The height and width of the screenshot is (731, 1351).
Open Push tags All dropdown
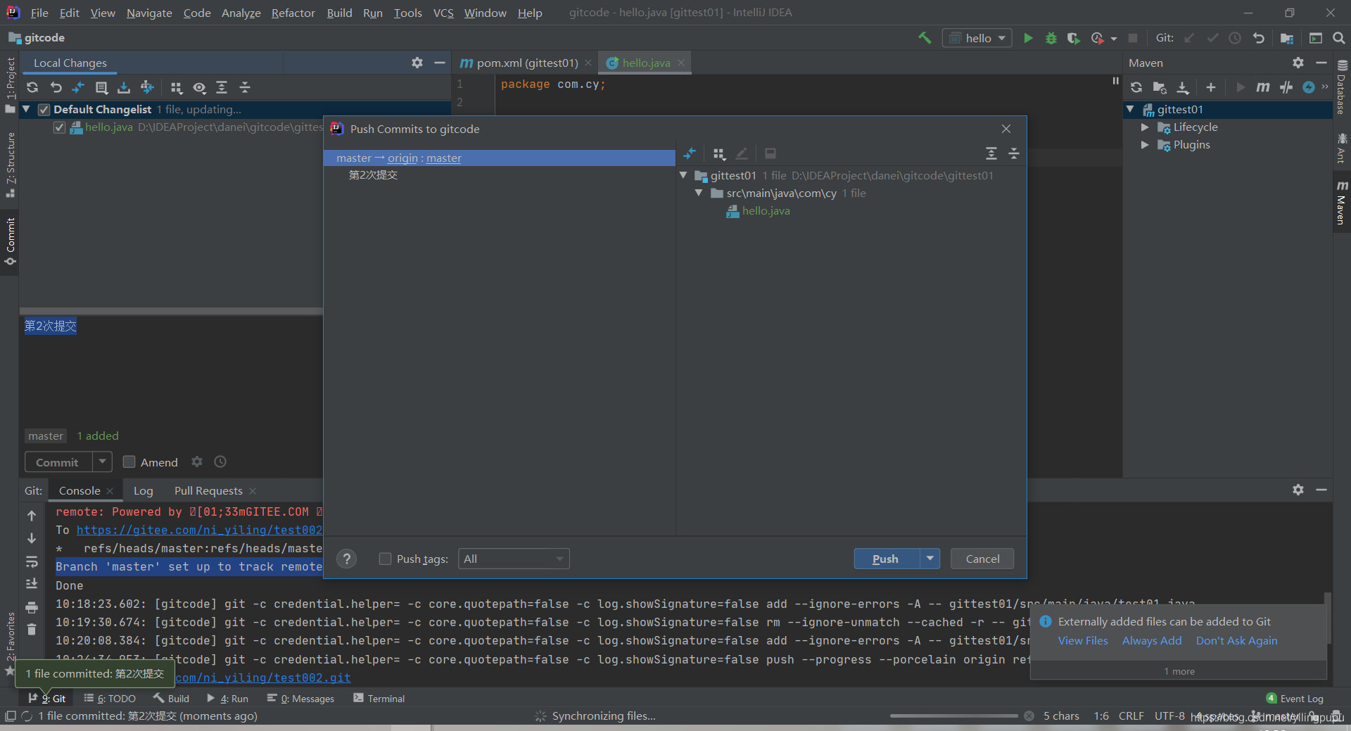pos(514,559)
